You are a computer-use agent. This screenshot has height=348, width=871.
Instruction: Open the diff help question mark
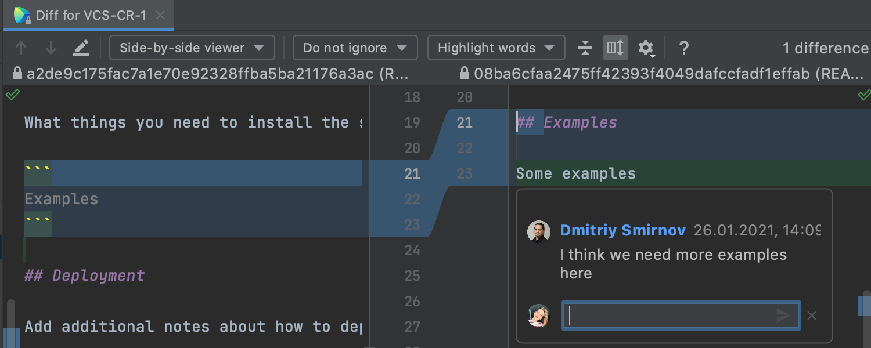(x=684, y=48)
